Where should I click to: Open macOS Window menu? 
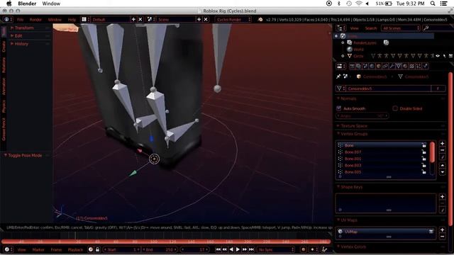(x=51, y=4)
